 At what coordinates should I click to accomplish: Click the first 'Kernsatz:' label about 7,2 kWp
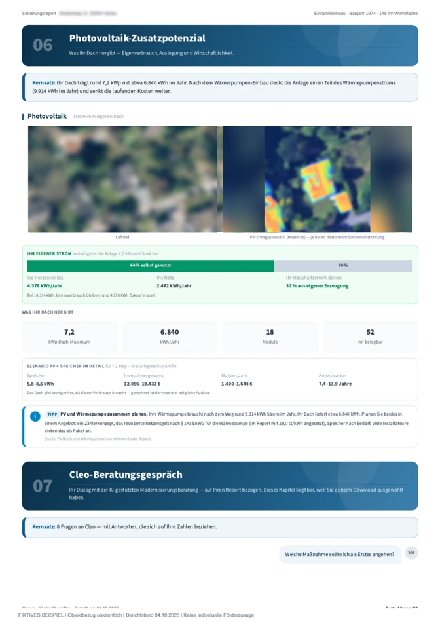click(44, 83)
